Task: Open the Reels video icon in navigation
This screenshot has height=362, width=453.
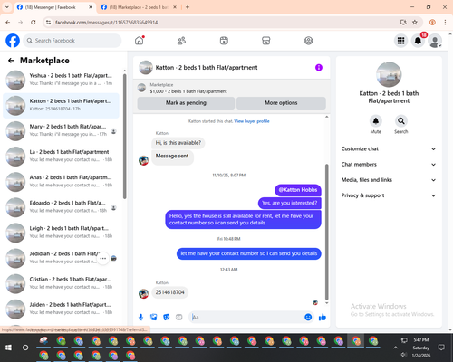Action: (224, 41)
